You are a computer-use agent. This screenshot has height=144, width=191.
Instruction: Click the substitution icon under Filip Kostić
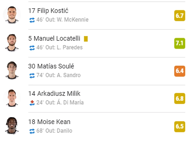click(x=32, y=20)
